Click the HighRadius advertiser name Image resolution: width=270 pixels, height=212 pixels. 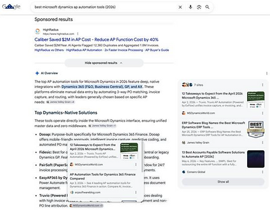click(51, 30)
